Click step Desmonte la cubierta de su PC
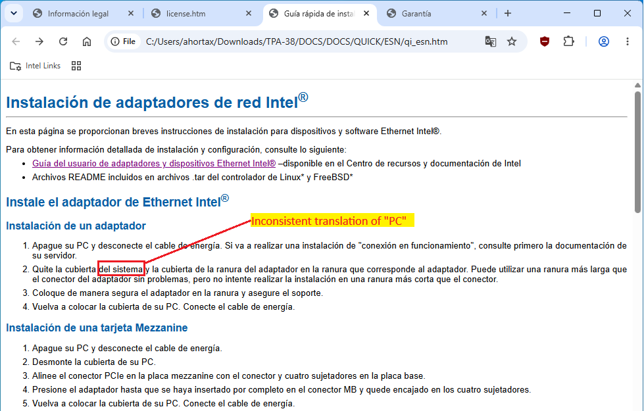644x411 pixels. (x=94, y=362)
